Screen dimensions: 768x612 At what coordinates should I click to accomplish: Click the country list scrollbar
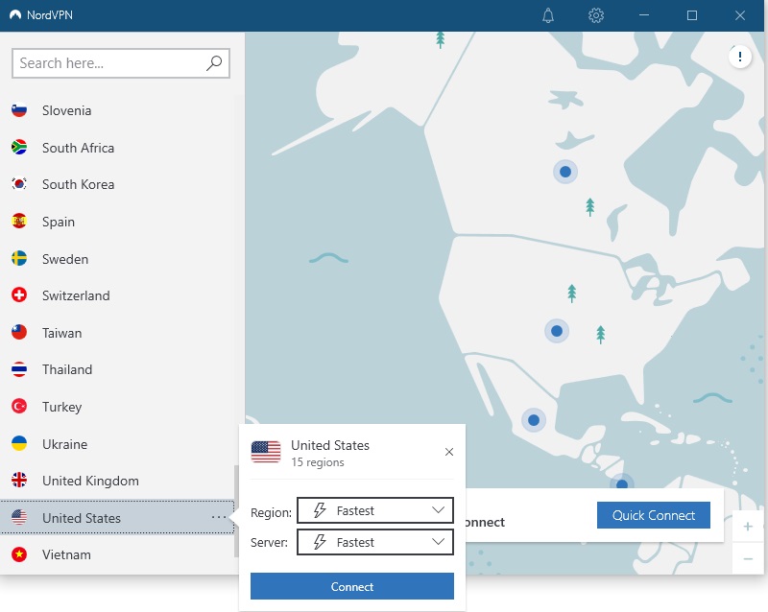pyautogui.click(x=236, y=511)
